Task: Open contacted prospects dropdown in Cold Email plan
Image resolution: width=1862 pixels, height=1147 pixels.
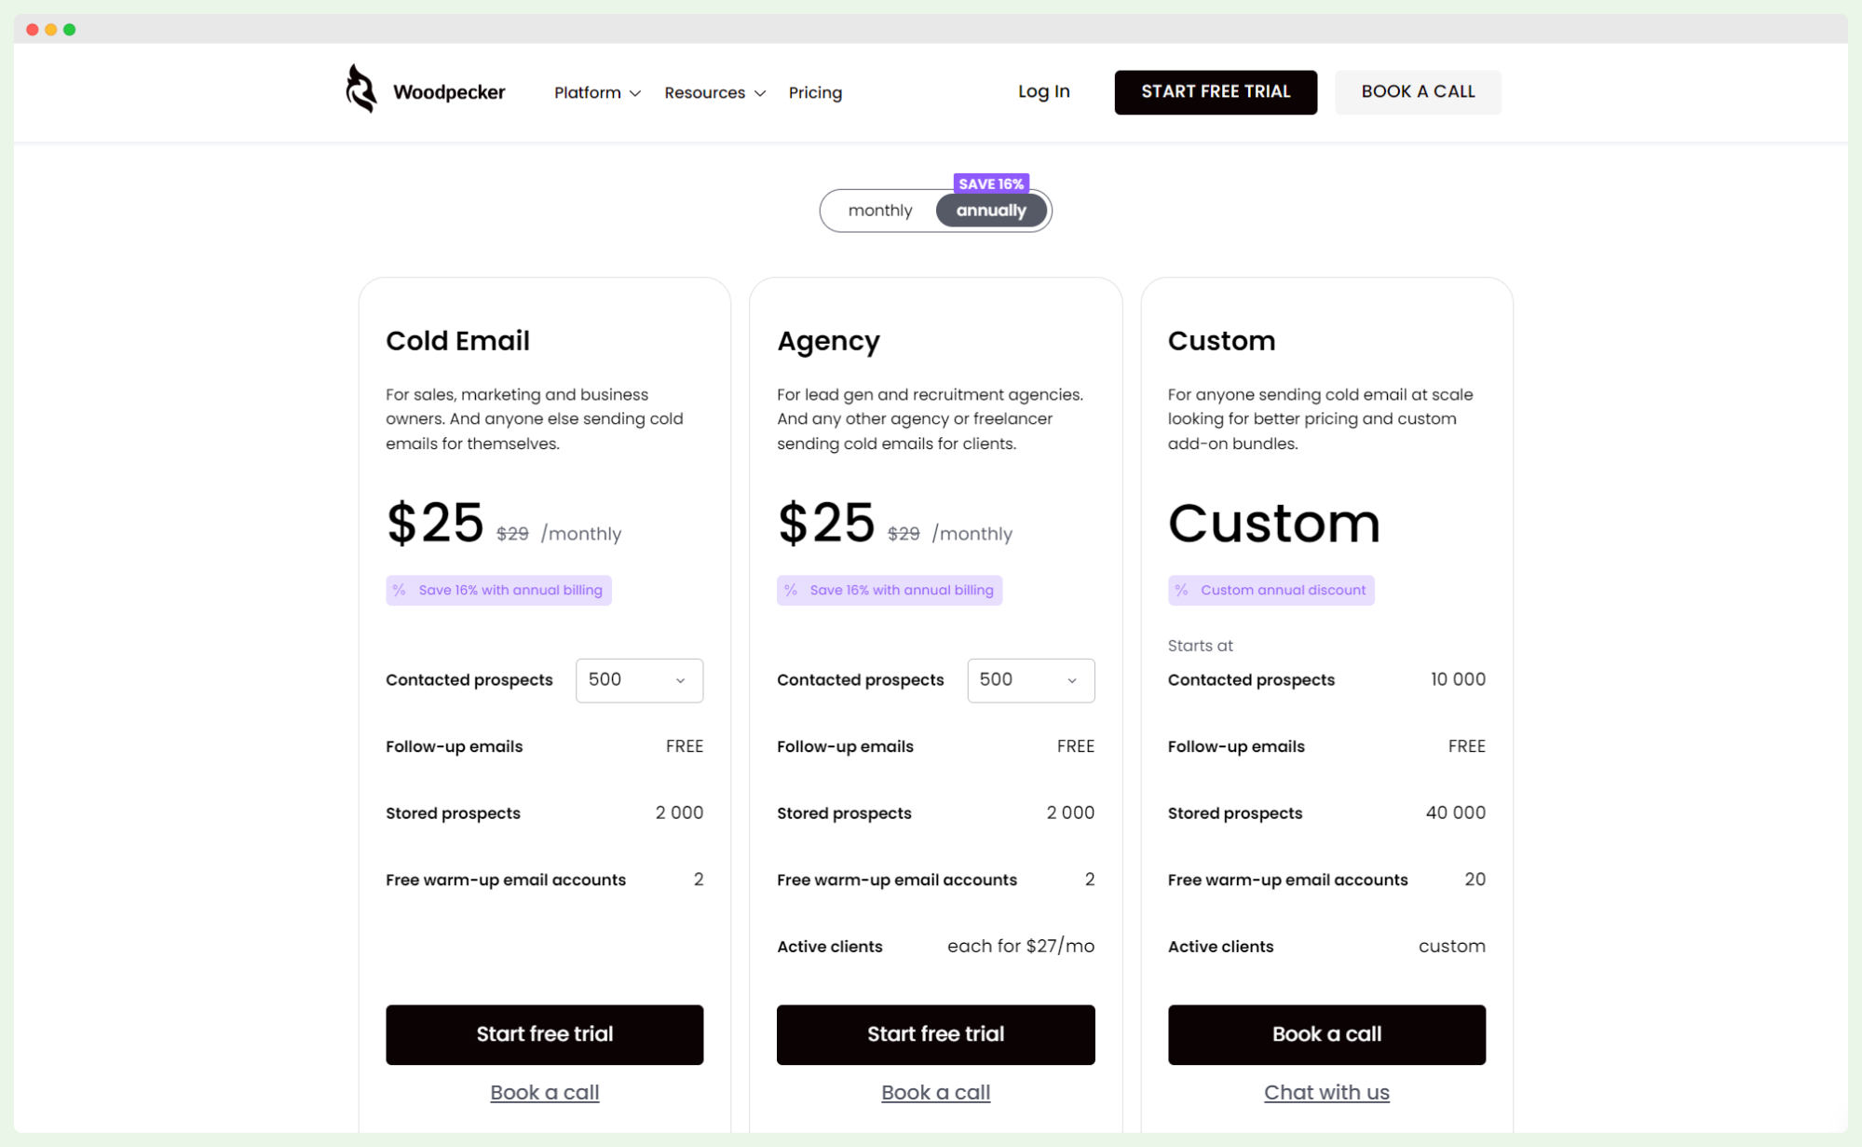Action: coord(639,680)
